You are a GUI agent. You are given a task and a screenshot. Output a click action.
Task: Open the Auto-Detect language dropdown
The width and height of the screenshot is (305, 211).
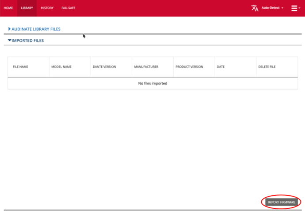(x=273, y=8)
